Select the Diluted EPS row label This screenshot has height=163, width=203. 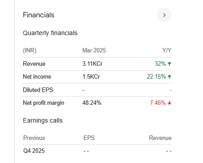click(x=38, y=90)
